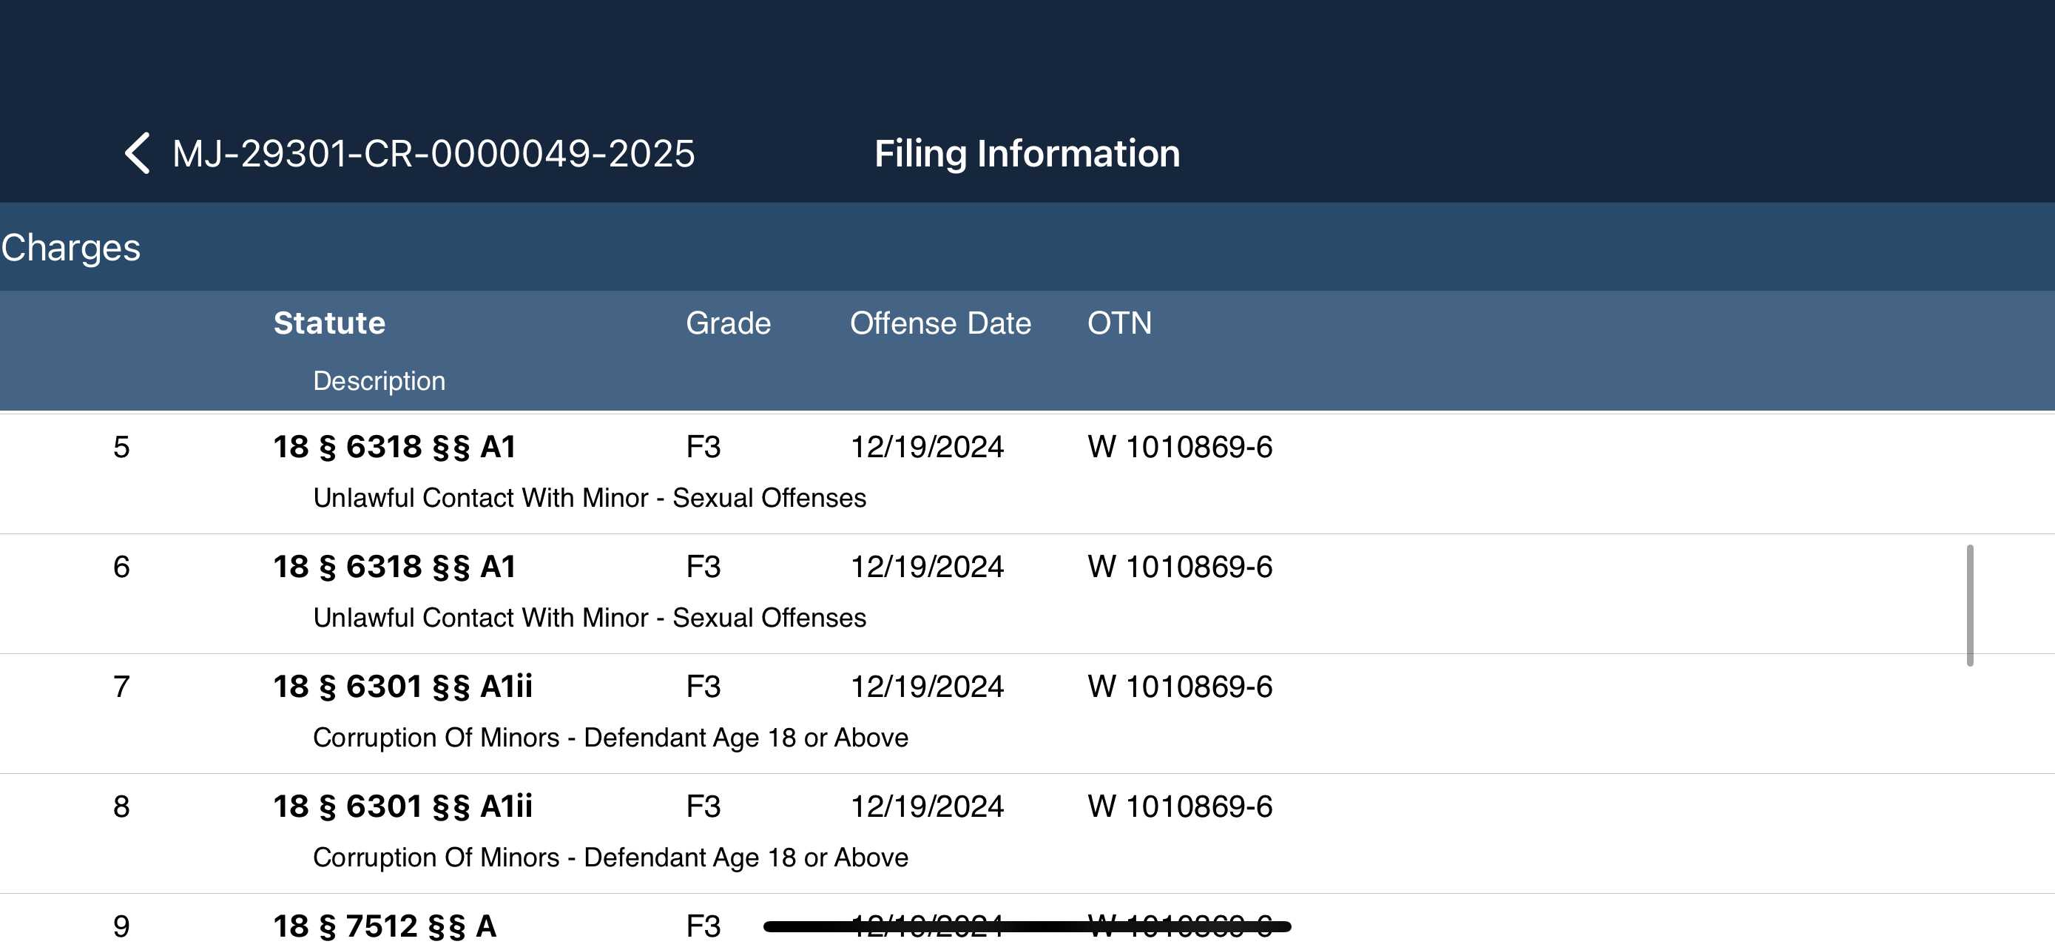This screenshot has width=2055, height=950.
Task: Select the OTN column header
Action: [1118, 323]
